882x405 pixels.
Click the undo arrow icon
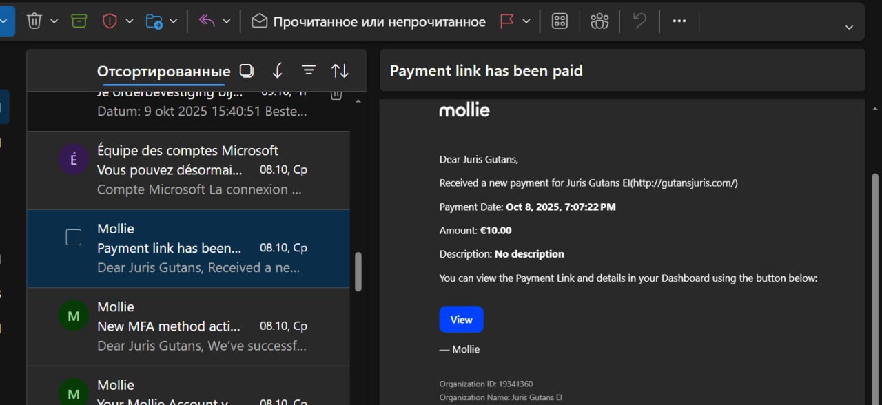[639, 21]
